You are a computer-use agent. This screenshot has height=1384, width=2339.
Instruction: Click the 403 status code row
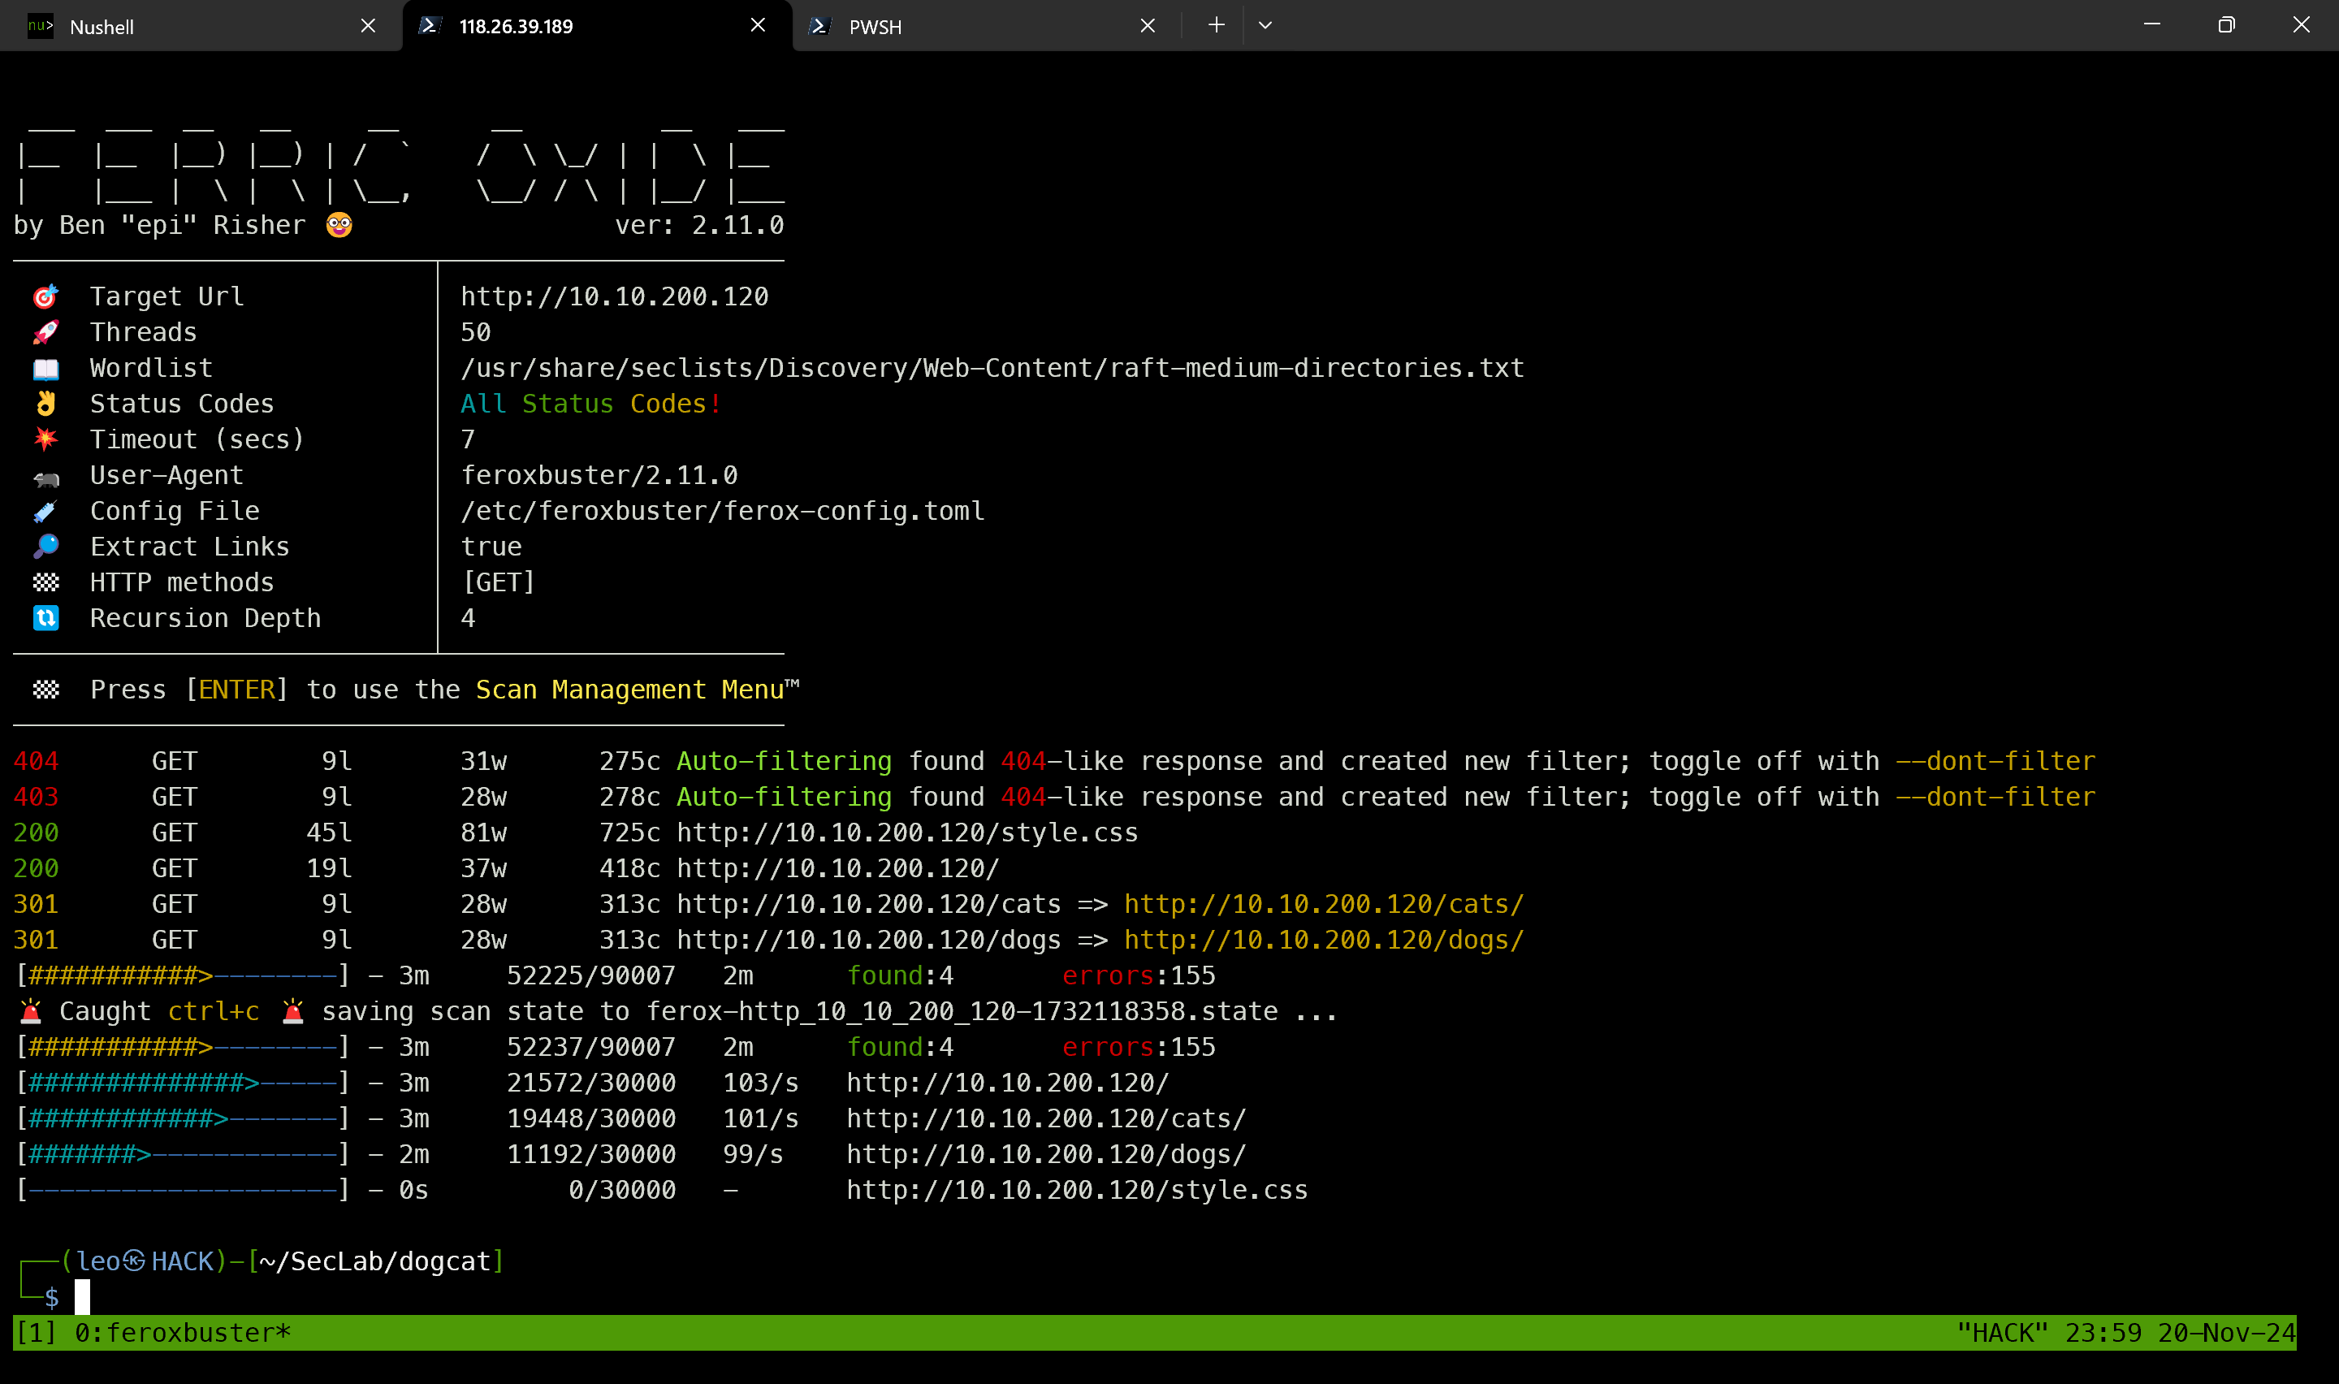pos(1054,798)
